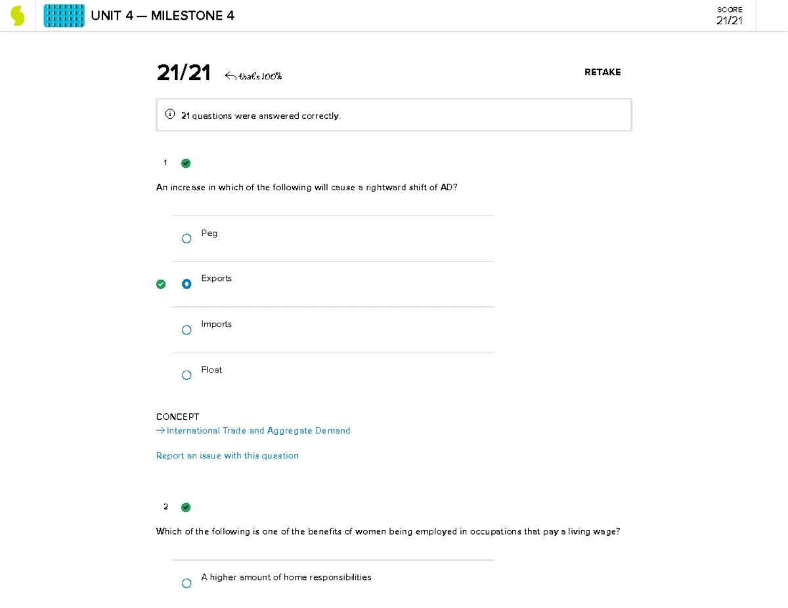788x608 pixels.
Task: Click the "that's 100%" arrow annotation
Action: (253, 76)
